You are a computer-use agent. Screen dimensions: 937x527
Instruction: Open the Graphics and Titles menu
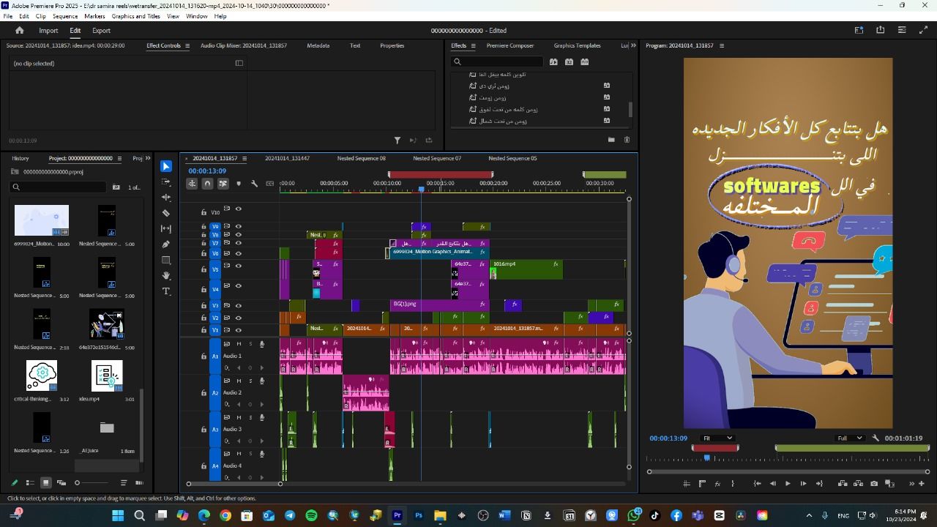pos(136,16)
